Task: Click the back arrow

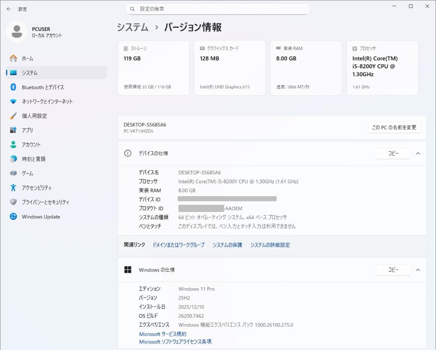Action: 8,8
